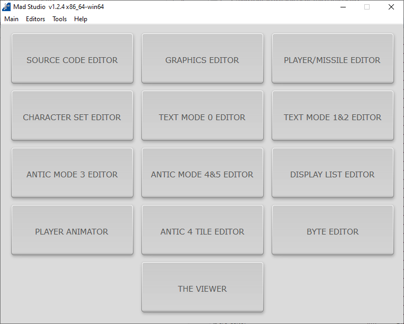
Task: Launch Text Mode 1&2 Editor
Action: (x=332, y=117)
